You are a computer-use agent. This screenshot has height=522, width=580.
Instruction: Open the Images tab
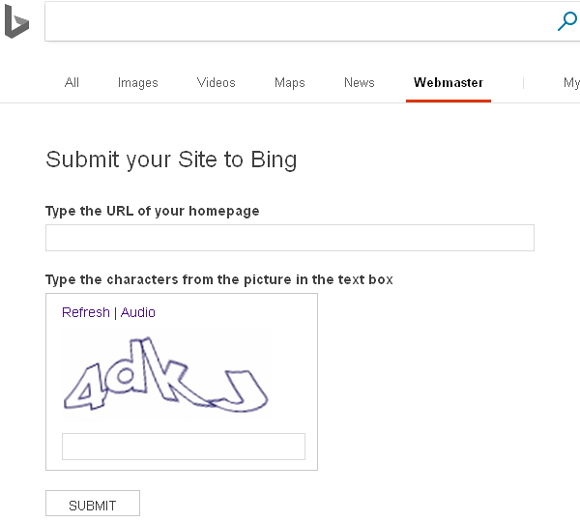coord(137,83)
